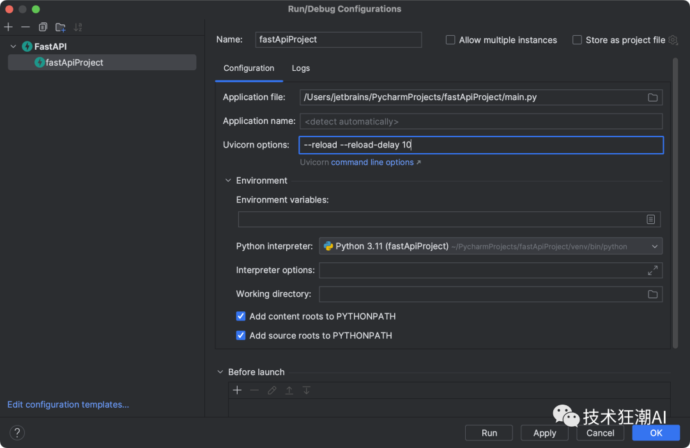The image size is (690, 448).
Task: Click the Remove Configuration minus icon
Action: pos(26,27)
